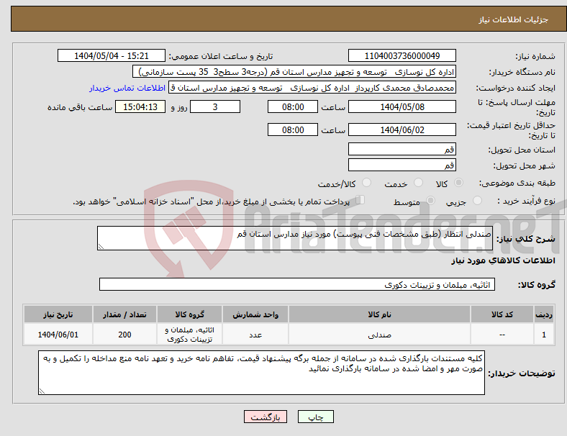567x436 pixels.
Task: Toggle the اسناد خزانه اسلامی payment checkbox
Action: click(x=360, y=200)
